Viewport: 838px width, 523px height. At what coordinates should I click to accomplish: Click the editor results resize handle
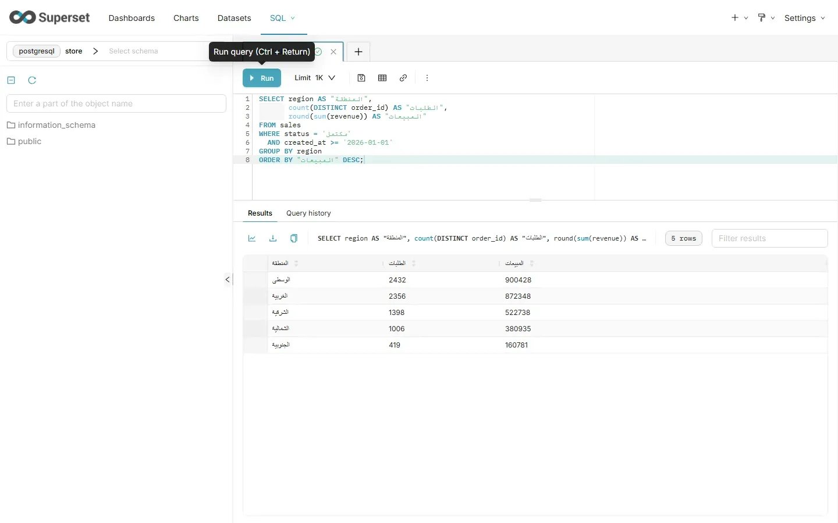click(x=535, y=200)
